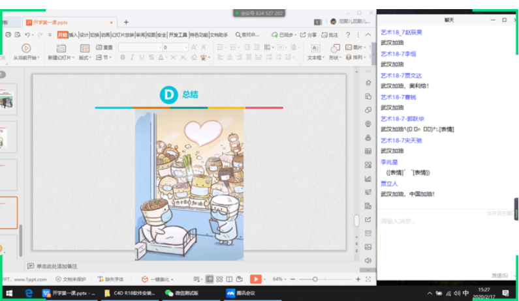Image resolution: width=519 pixels, height=301 pixels.
Task: Start slideshow from orange status bar play button
Action: pyautogui.click(x=255, y=279)
